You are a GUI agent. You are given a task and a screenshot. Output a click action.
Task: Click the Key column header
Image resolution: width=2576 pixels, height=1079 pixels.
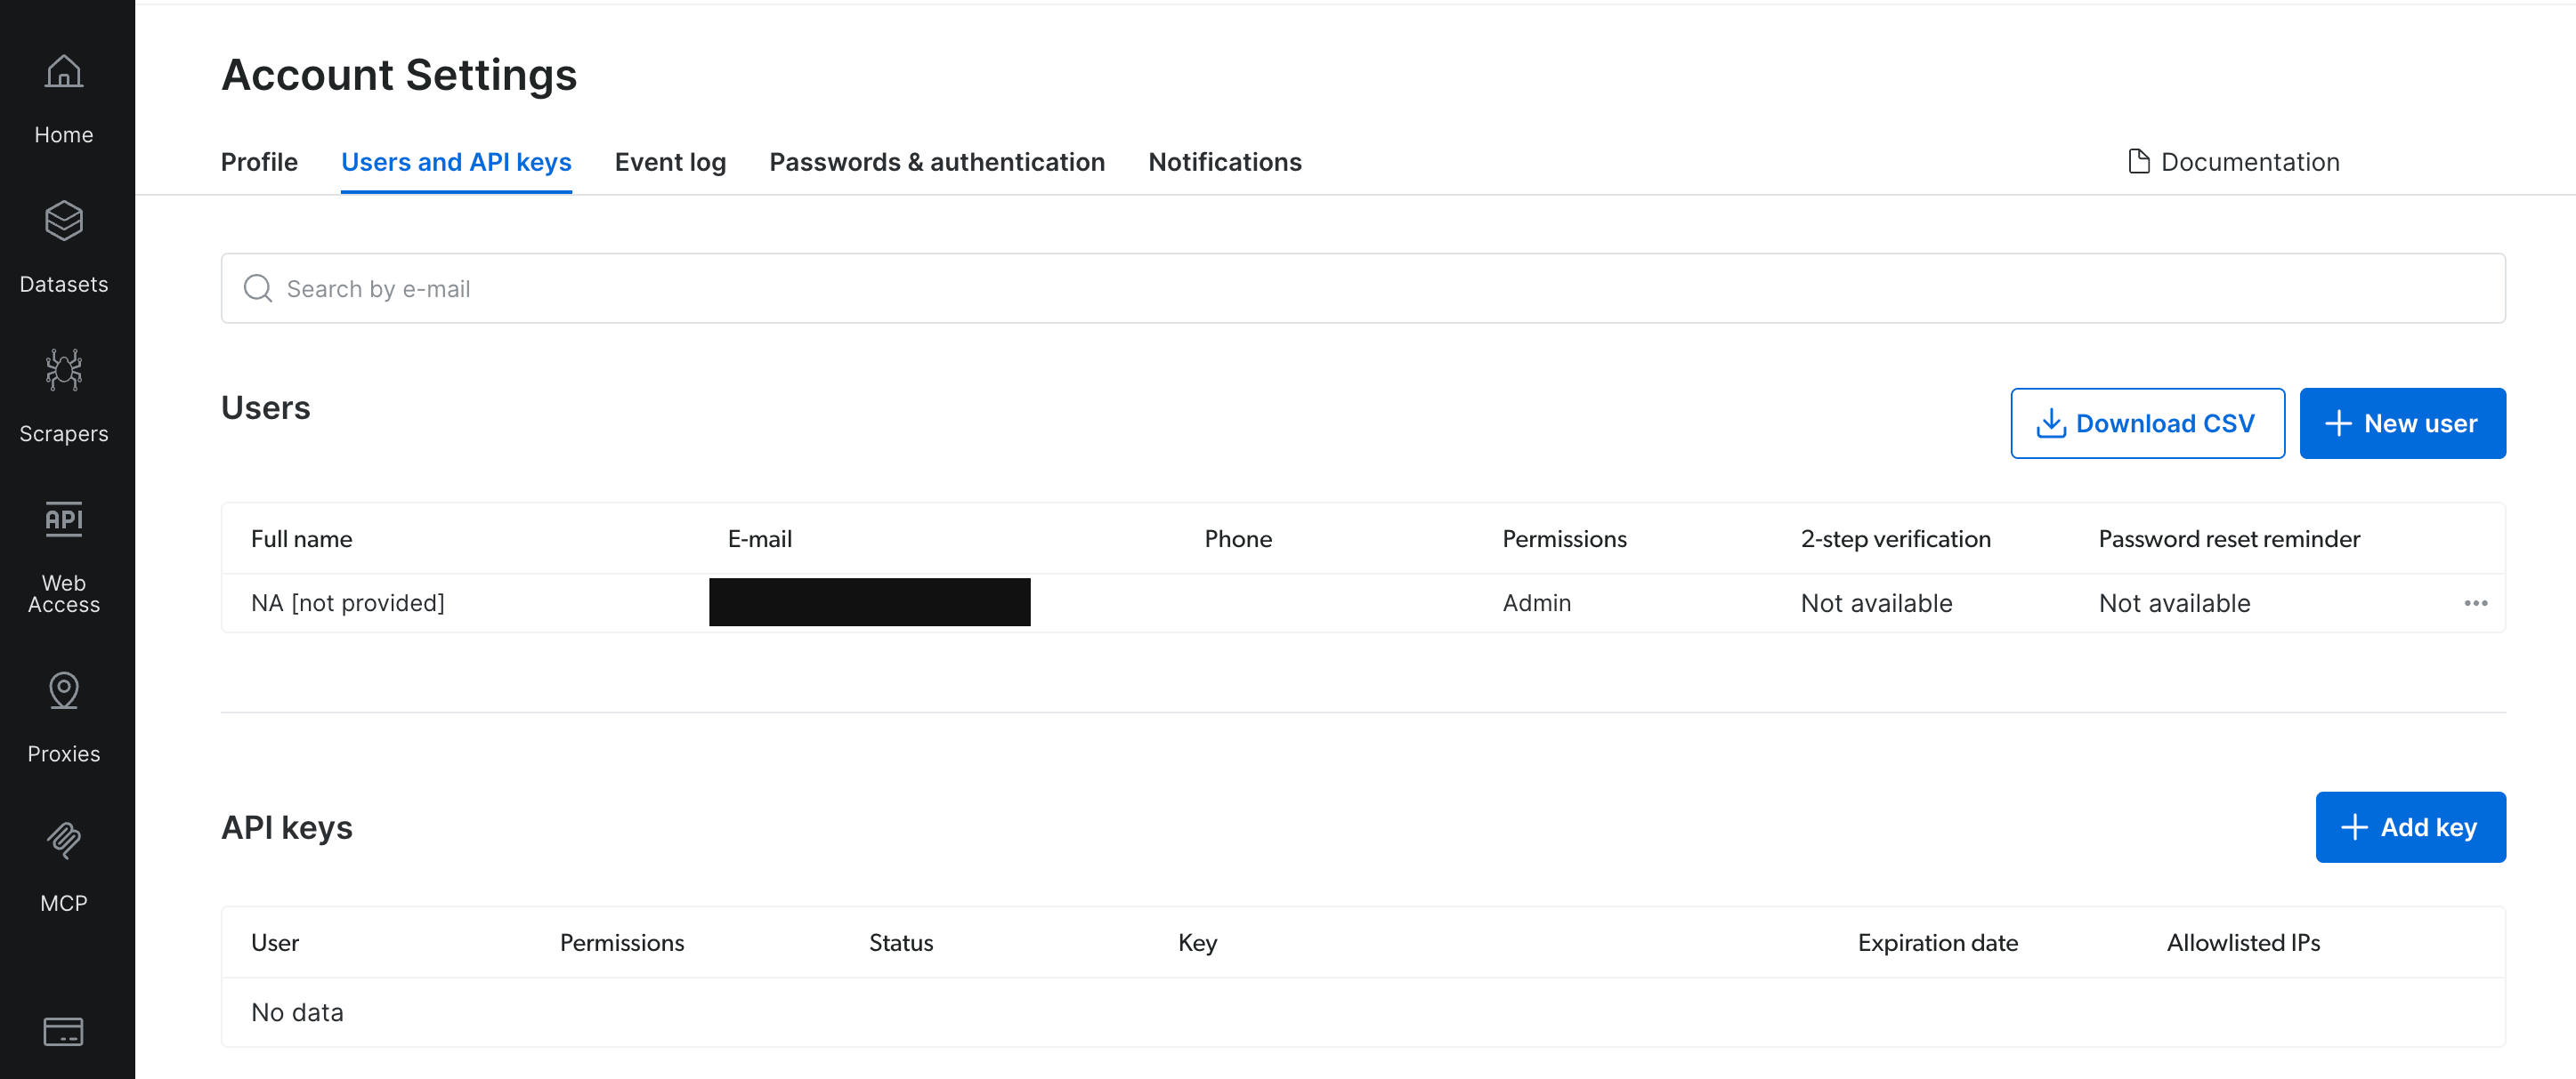[1197, 942]
